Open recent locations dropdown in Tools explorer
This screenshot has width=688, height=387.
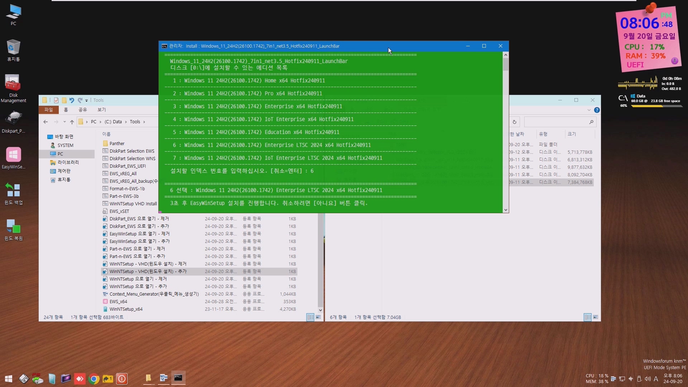pos(64,122)
